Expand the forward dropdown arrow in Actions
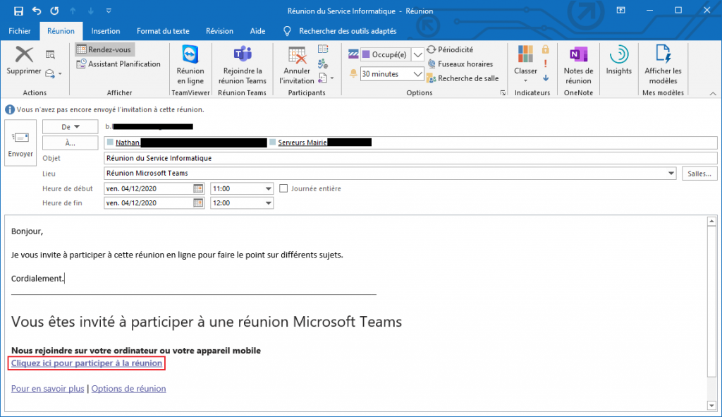 click(x=60, y=73)
